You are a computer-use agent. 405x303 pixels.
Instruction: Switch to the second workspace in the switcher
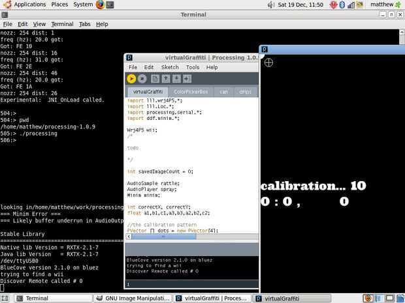click(378, 298)
